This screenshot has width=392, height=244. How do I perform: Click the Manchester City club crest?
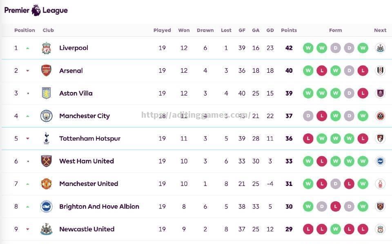coord(46,116)
